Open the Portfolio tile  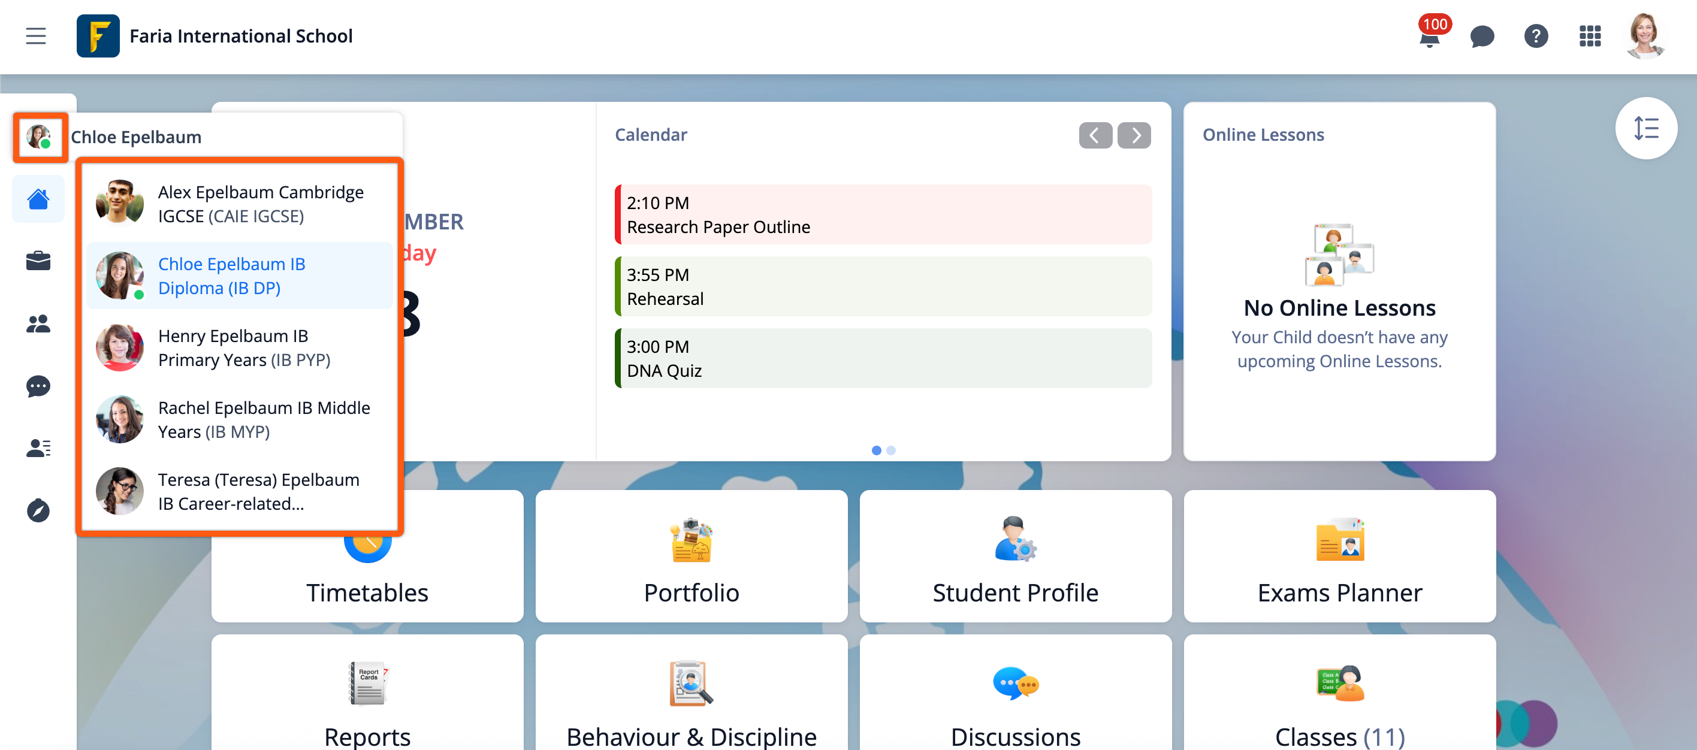[x=691, y=557]
